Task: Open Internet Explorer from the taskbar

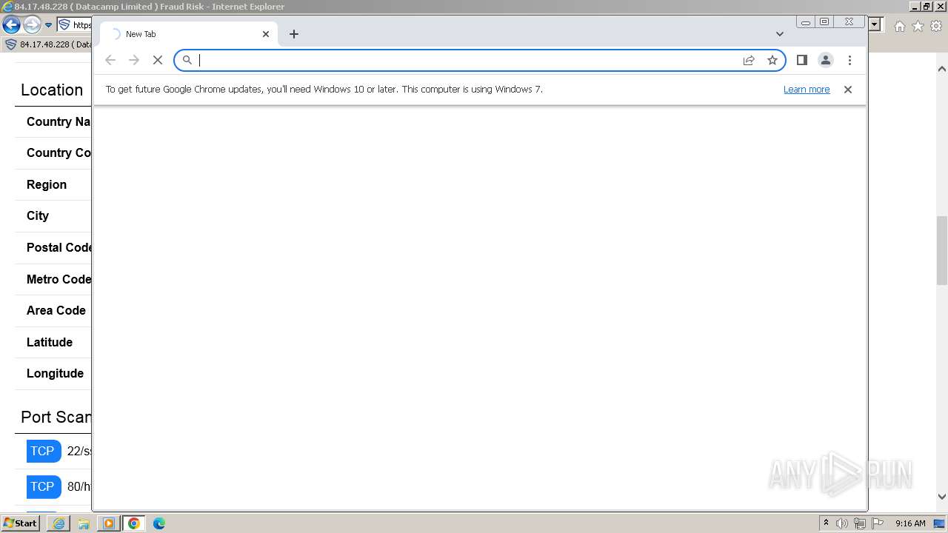Action: tap(59, 523)
